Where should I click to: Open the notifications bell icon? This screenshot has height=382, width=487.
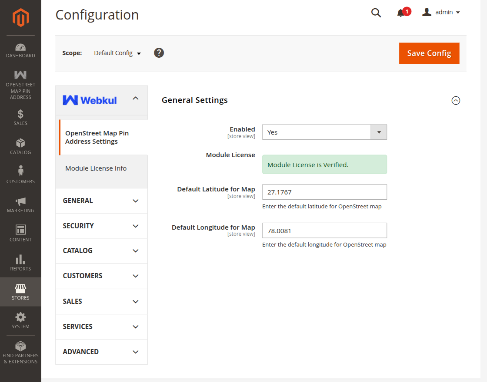(x=400, y=13)
